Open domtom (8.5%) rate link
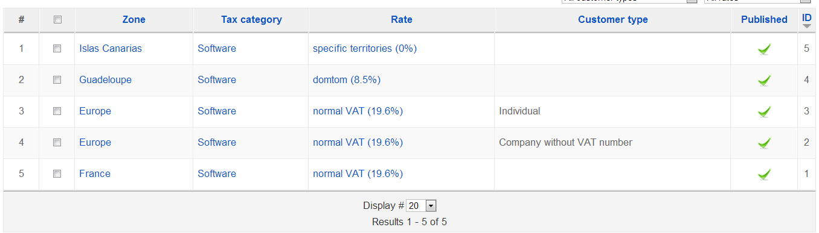The height and width of the screenshot is (233, 819). [347, 80]
